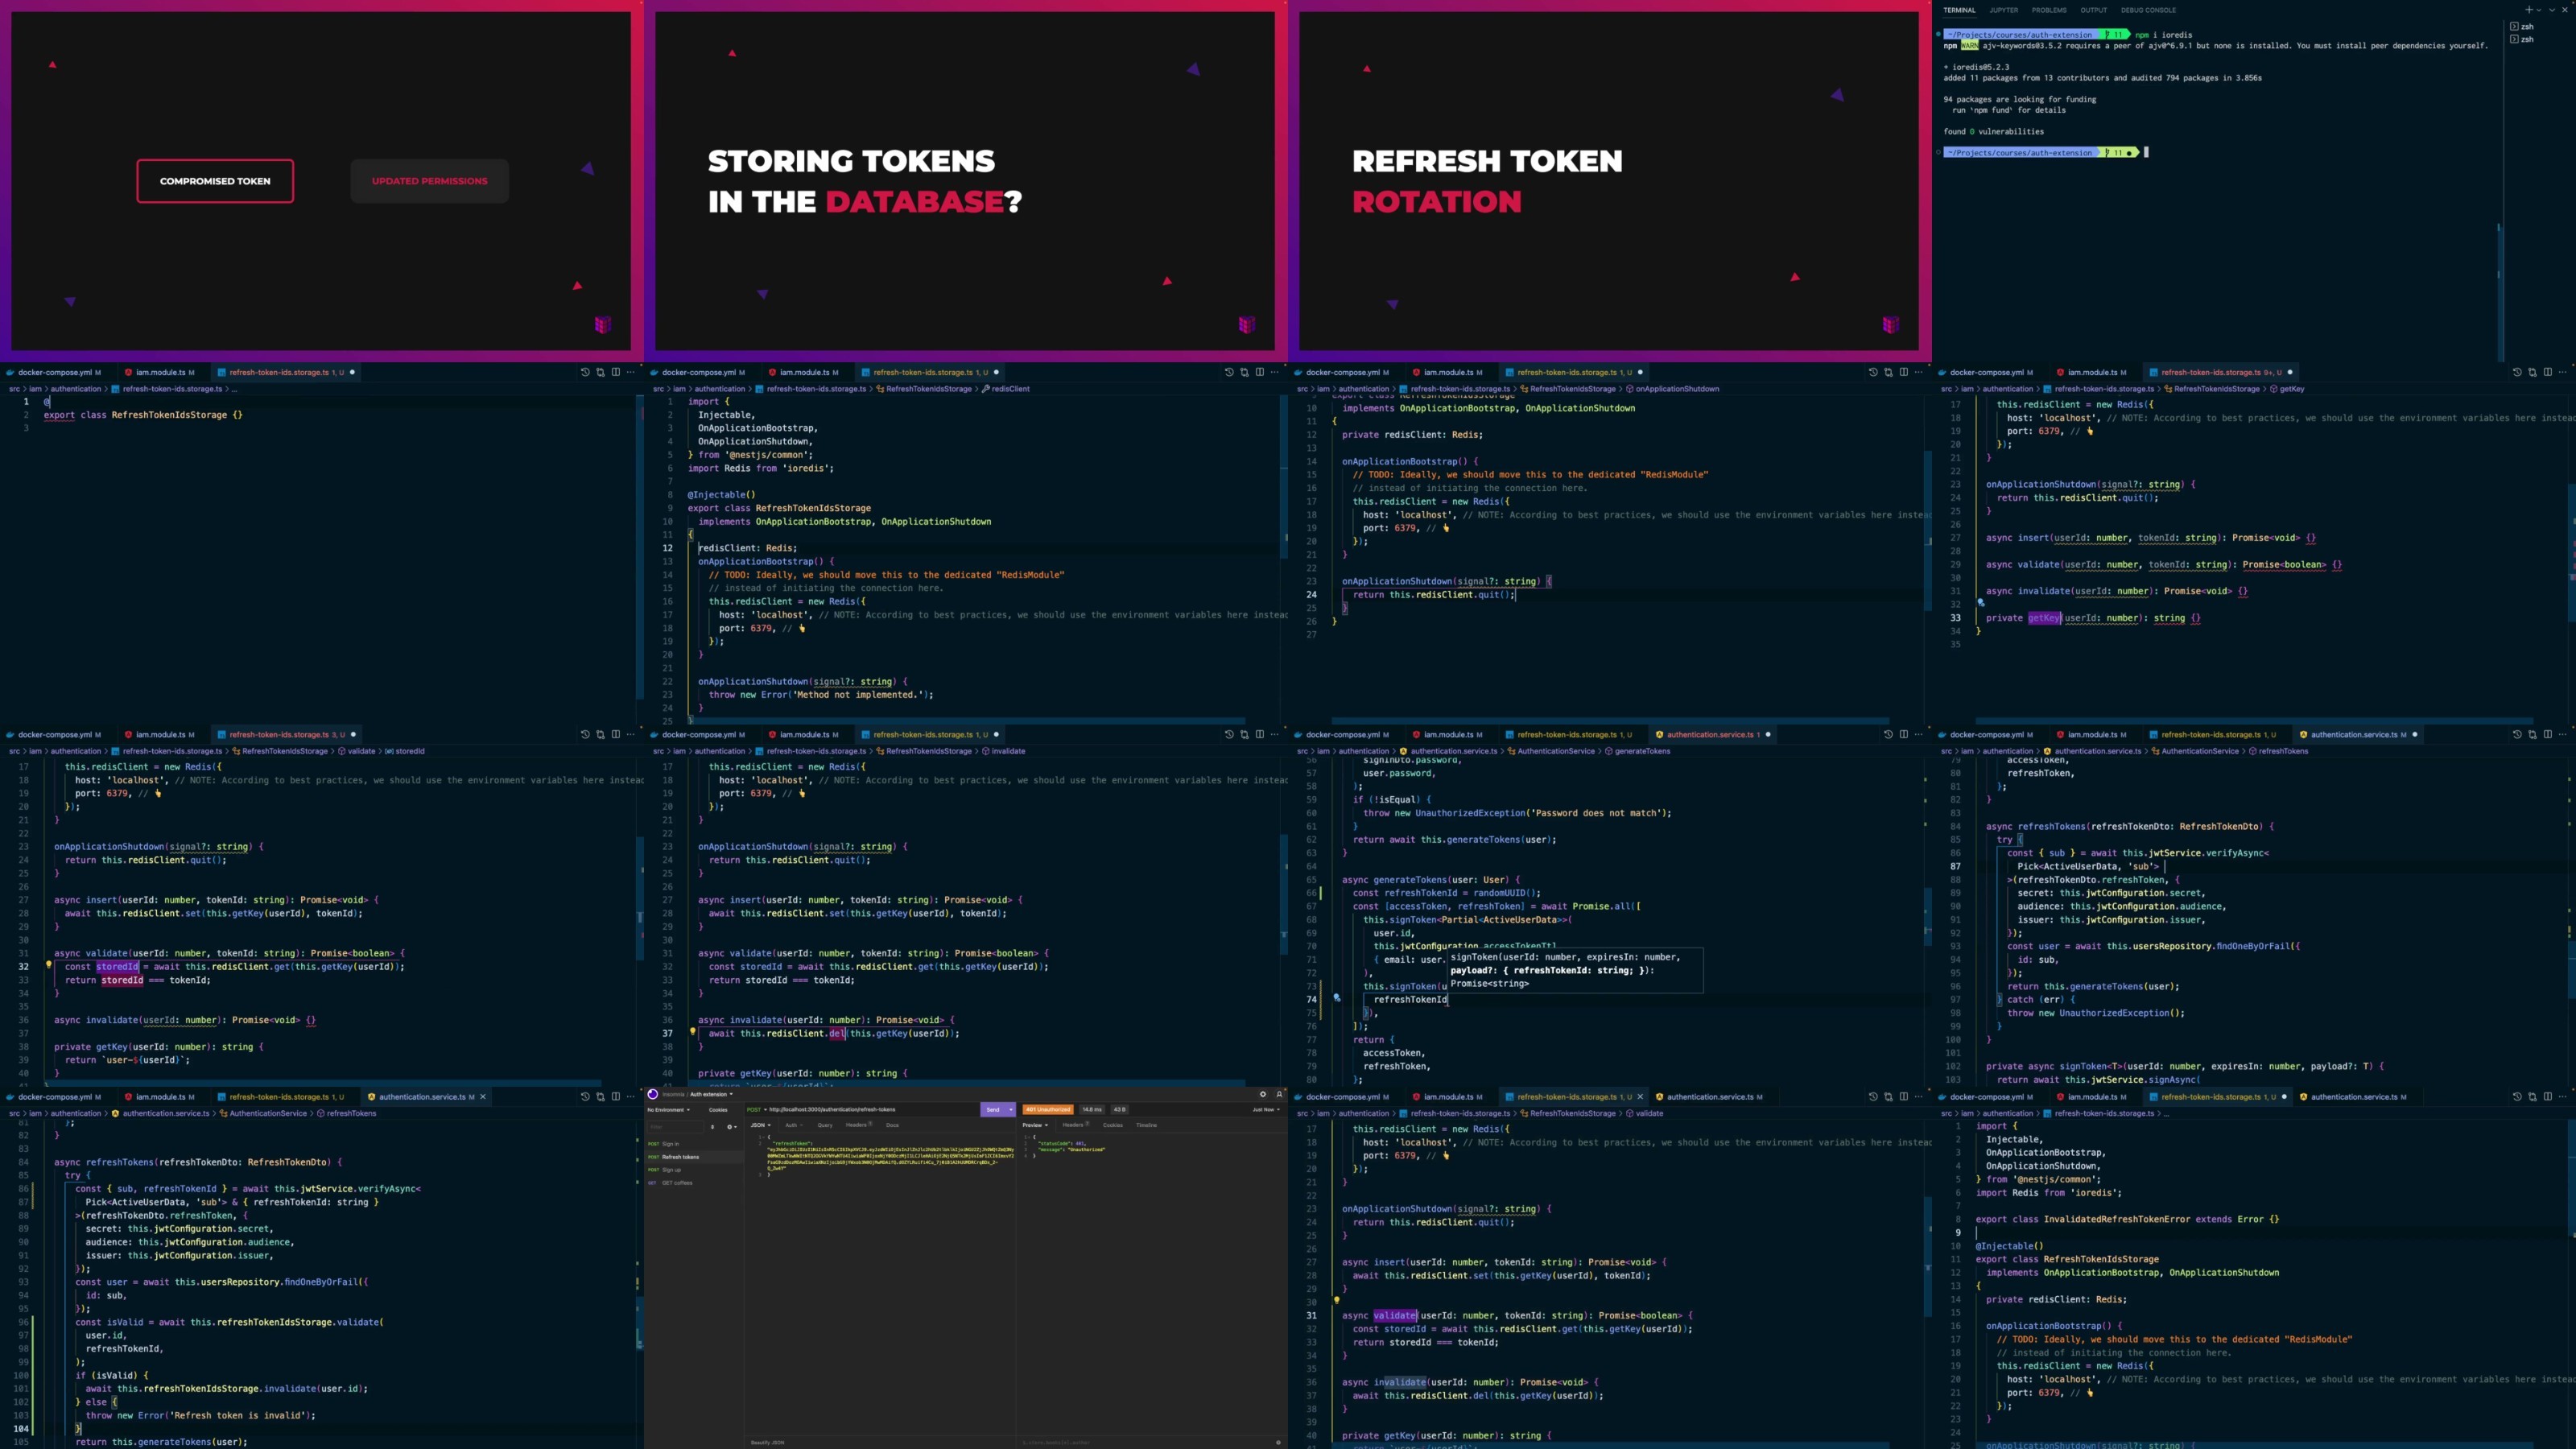Image resolution: width=2576 pixels, height=1449 pixels.
Task: Open create-request gear dropdown beside Filter
Action: (732, 1127)
